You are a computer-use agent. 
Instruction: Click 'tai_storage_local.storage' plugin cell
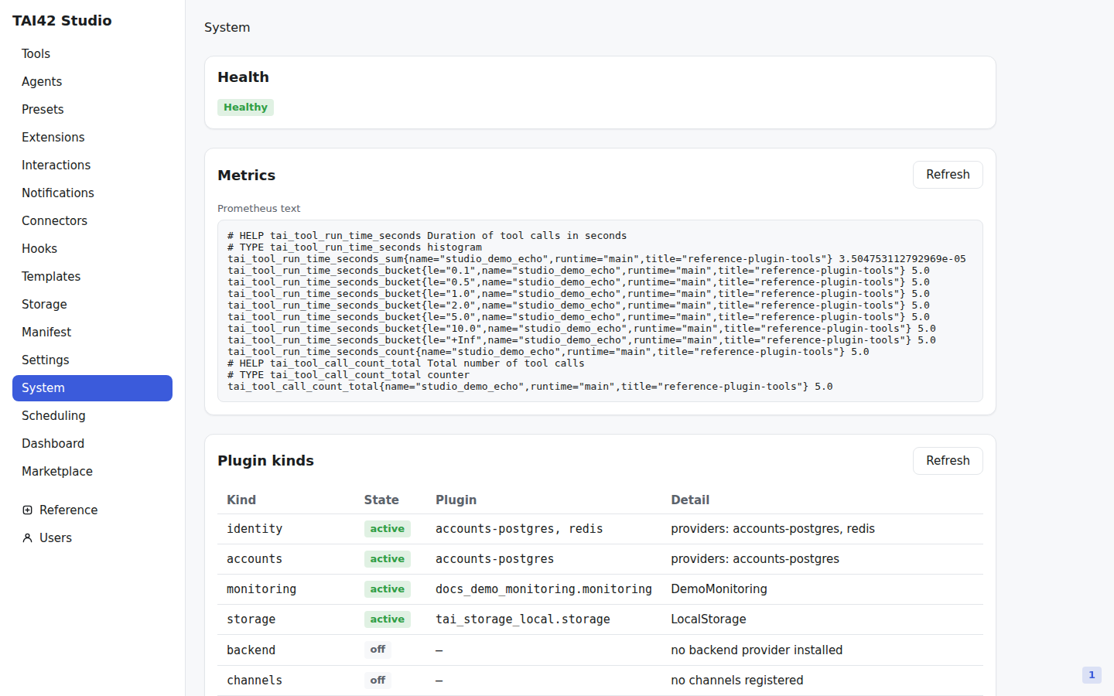click(523, 619)
